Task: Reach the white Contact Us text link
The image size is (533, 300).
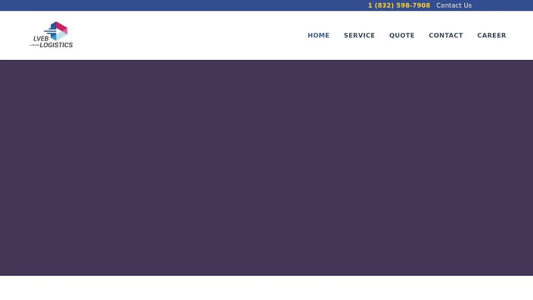Action: coord(454,5)
